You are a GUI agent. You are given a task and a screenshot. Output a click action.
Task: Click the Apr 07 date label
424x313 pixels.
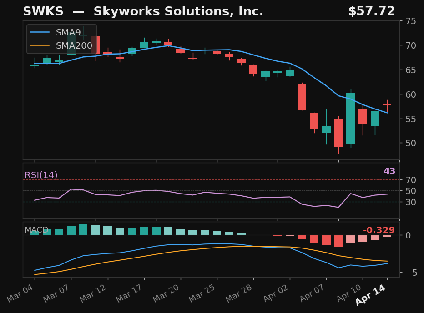point(313,293)
